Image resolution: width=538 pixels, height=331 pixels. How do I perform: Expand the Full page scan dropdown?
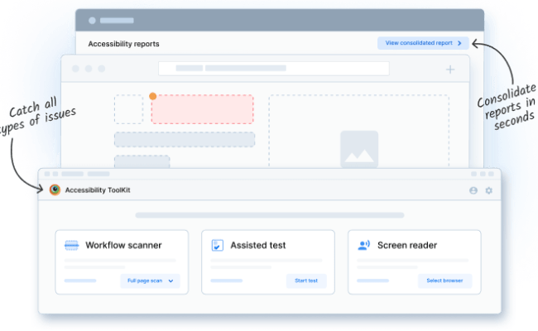[x=150, y=281]
